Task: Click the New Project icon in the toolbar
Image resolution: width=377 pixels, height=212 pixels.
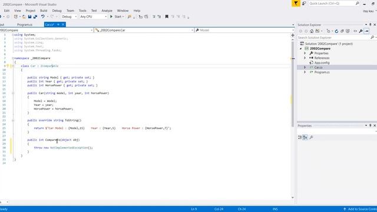Action: [16, 16]
